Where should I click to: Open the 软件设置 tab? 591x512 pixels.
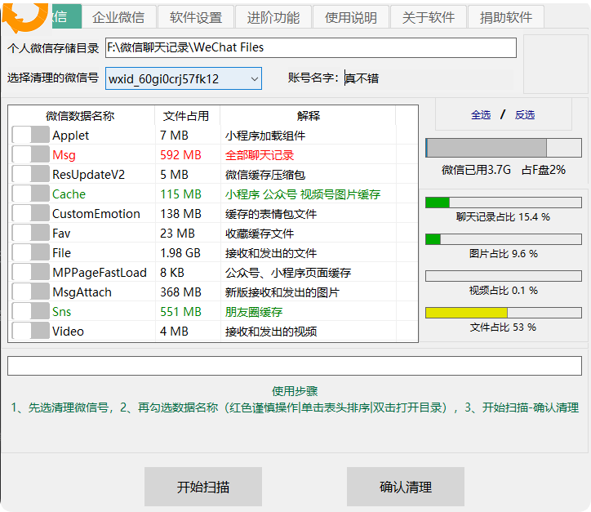196,17
